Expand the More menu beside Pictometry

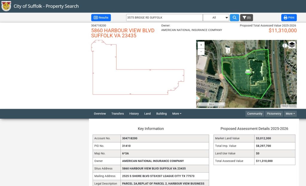click(290, 114)
